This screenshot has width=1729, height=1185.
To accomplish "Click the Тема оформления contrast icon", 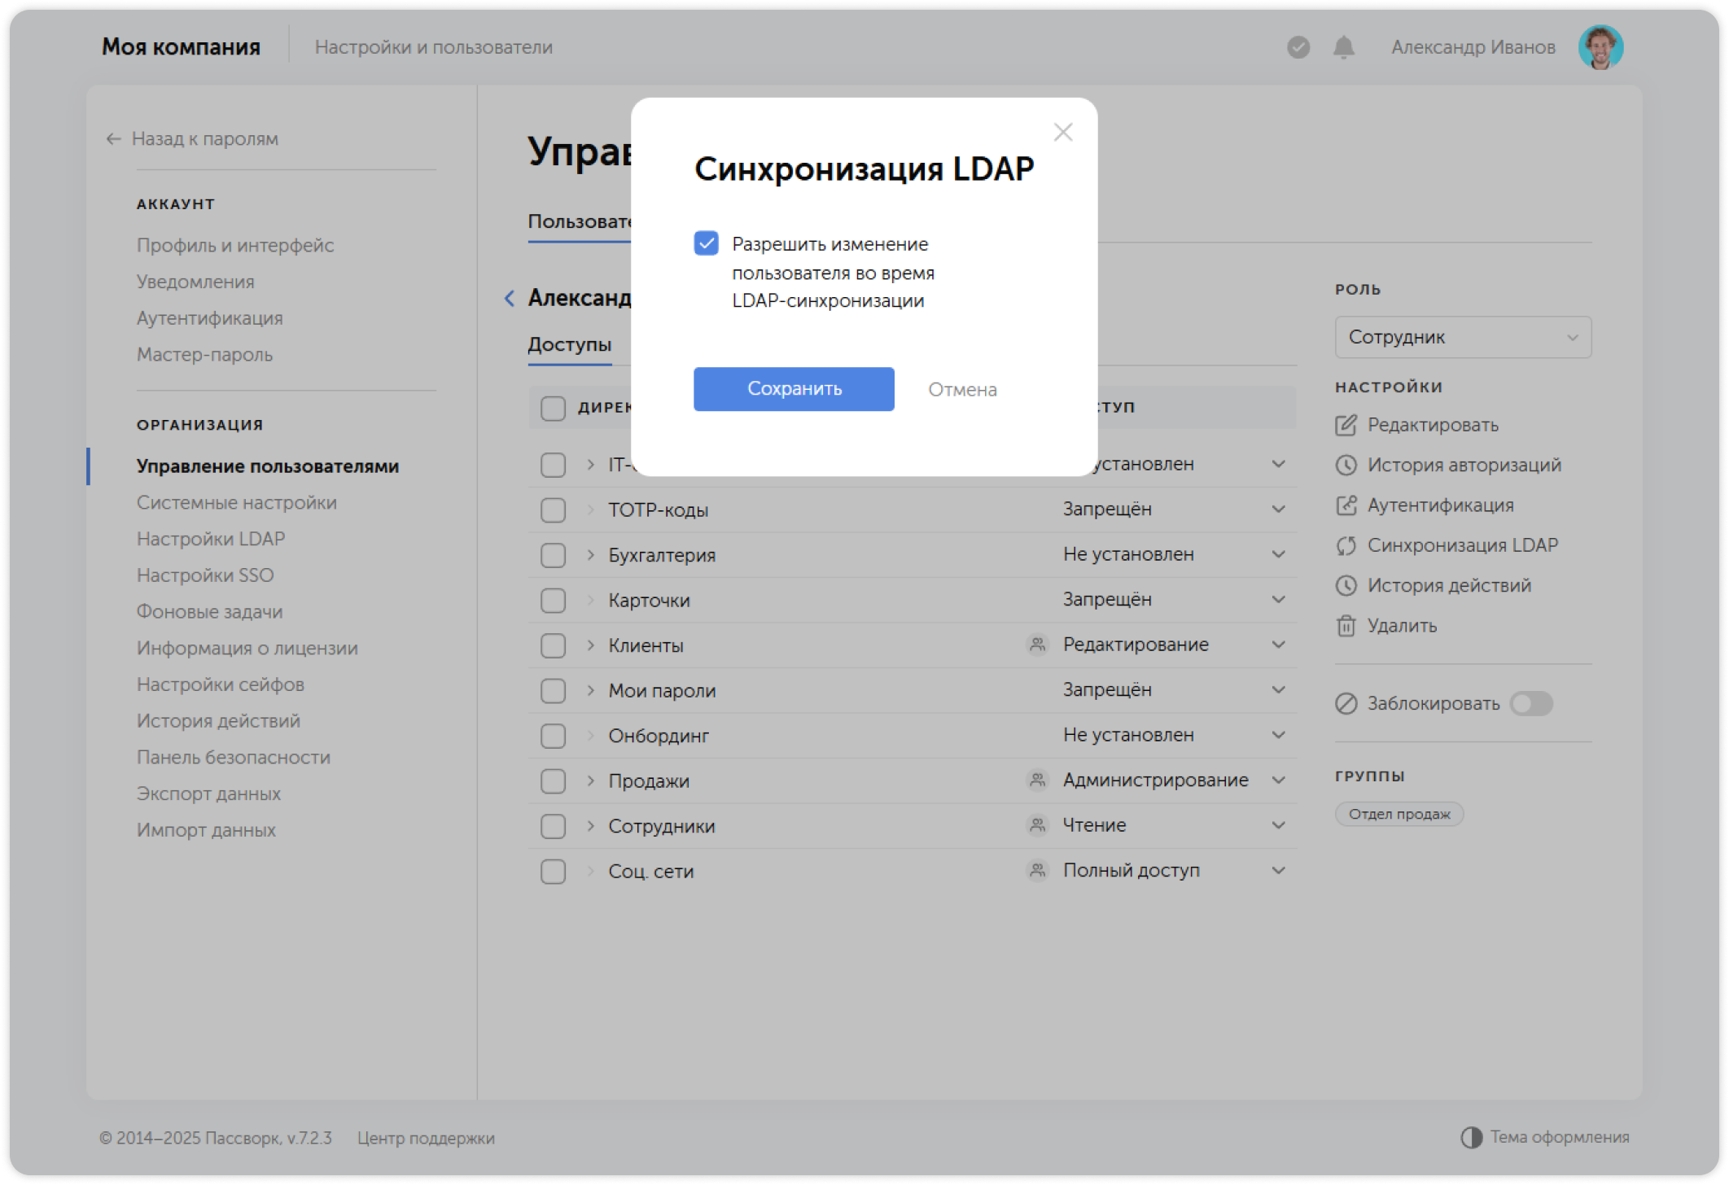I will coord(1471,1137).
